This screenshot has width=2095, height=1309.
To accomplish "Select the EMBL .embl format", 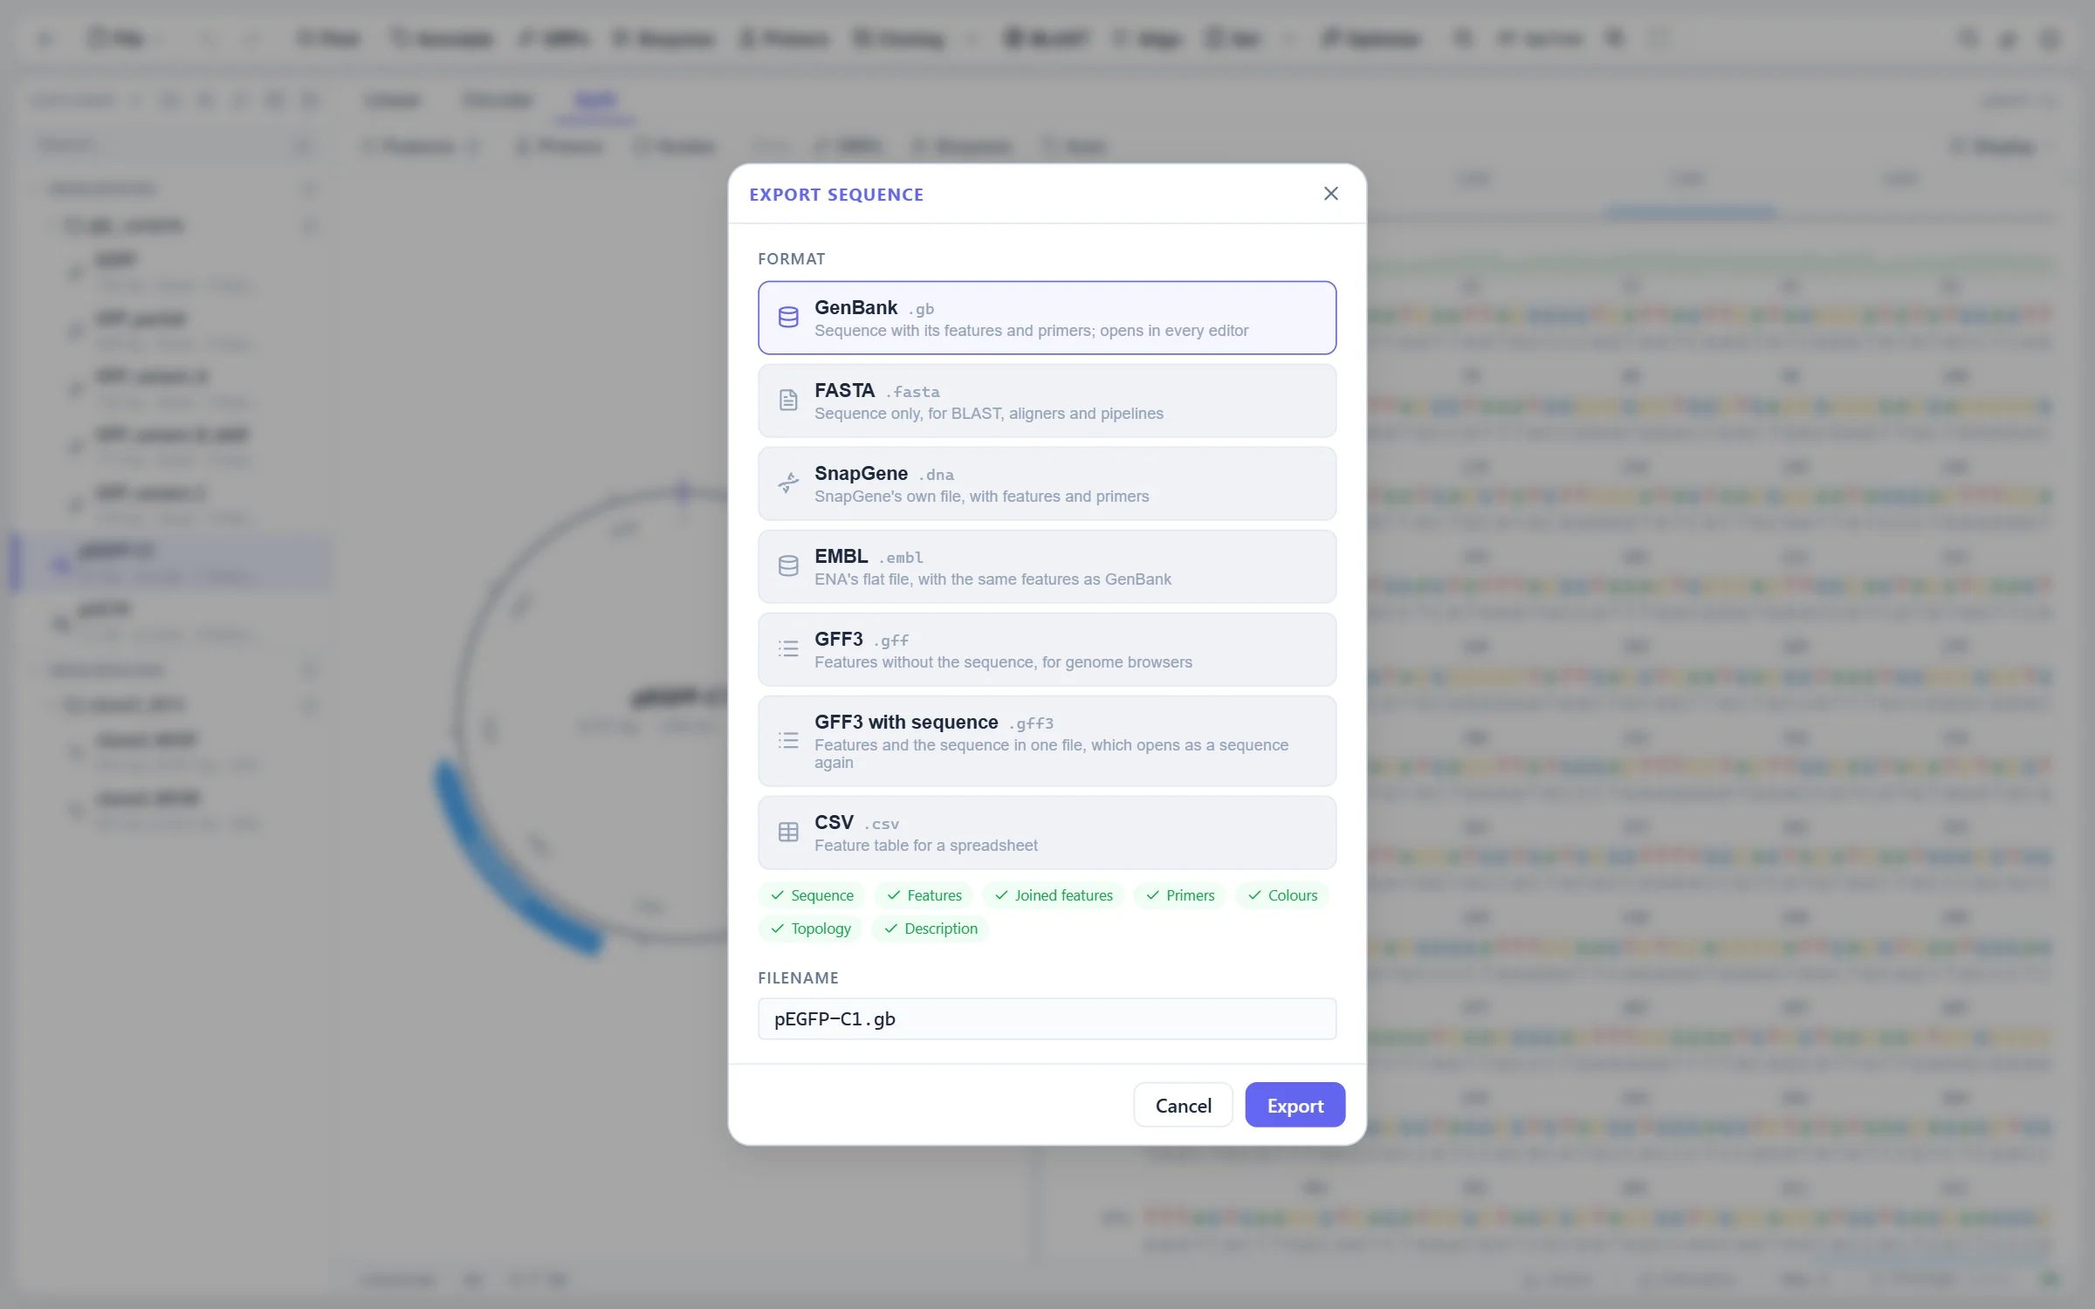I will 1047,566.
